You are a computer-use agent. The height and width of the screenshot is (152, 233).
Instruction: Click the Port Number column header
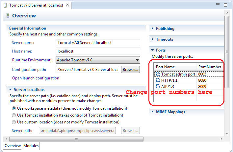click(x=210, y=67)
